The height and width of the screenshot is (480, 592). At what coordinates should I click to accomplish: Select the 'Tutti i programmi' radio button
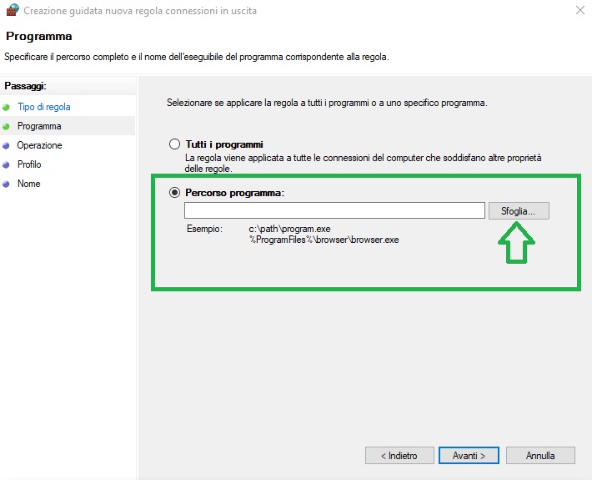click(174, 144)
